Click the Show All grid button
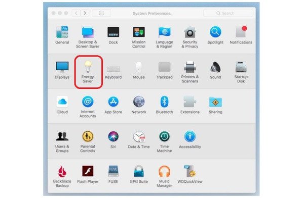The width and height of the screenshot is (304, 198). point(101,13)
